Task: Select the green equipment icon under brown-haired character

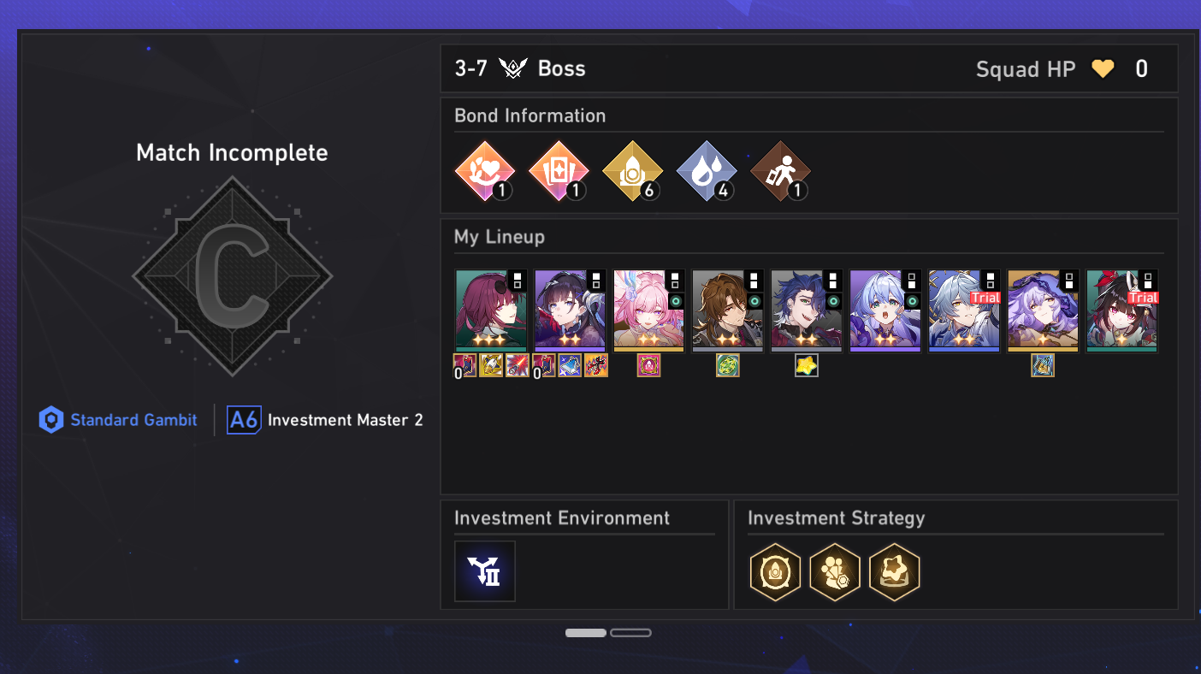Action: [x=728, y=365]
